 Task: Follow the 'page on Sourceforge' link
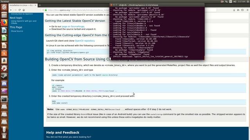[73, 26]
